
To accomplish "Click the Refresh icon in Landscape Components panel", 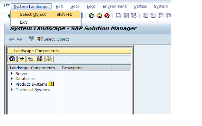I will click(x=12, y=59).
